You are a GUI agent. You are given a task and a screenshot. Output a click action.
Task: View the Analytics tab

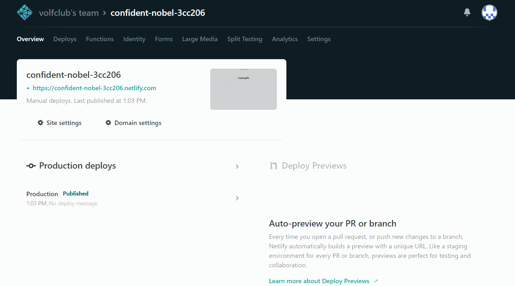[285, 39]
